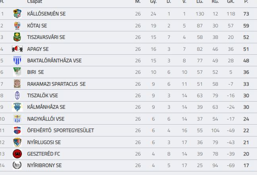Open the Nyírlugosi SE coat of arms icon
Screen dimensions: 257x175
[17, 142]
